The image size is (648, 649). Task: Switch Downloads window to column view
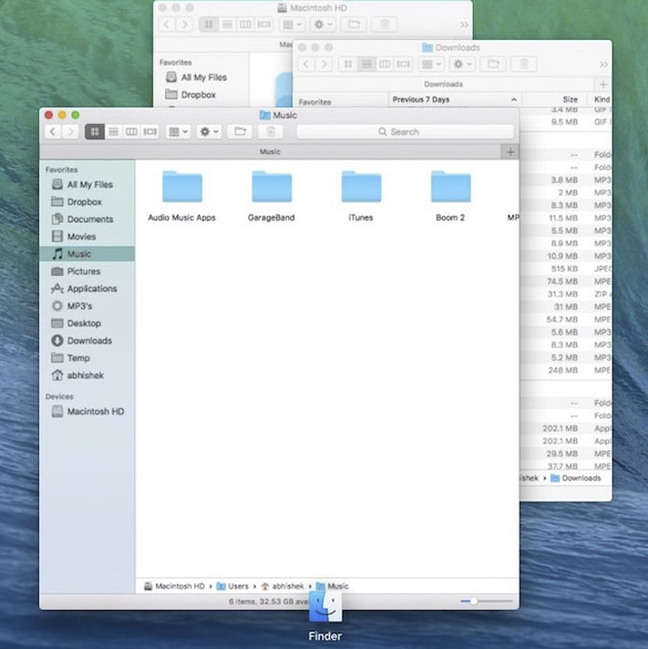pyautogui.click(x=384, y=64)
